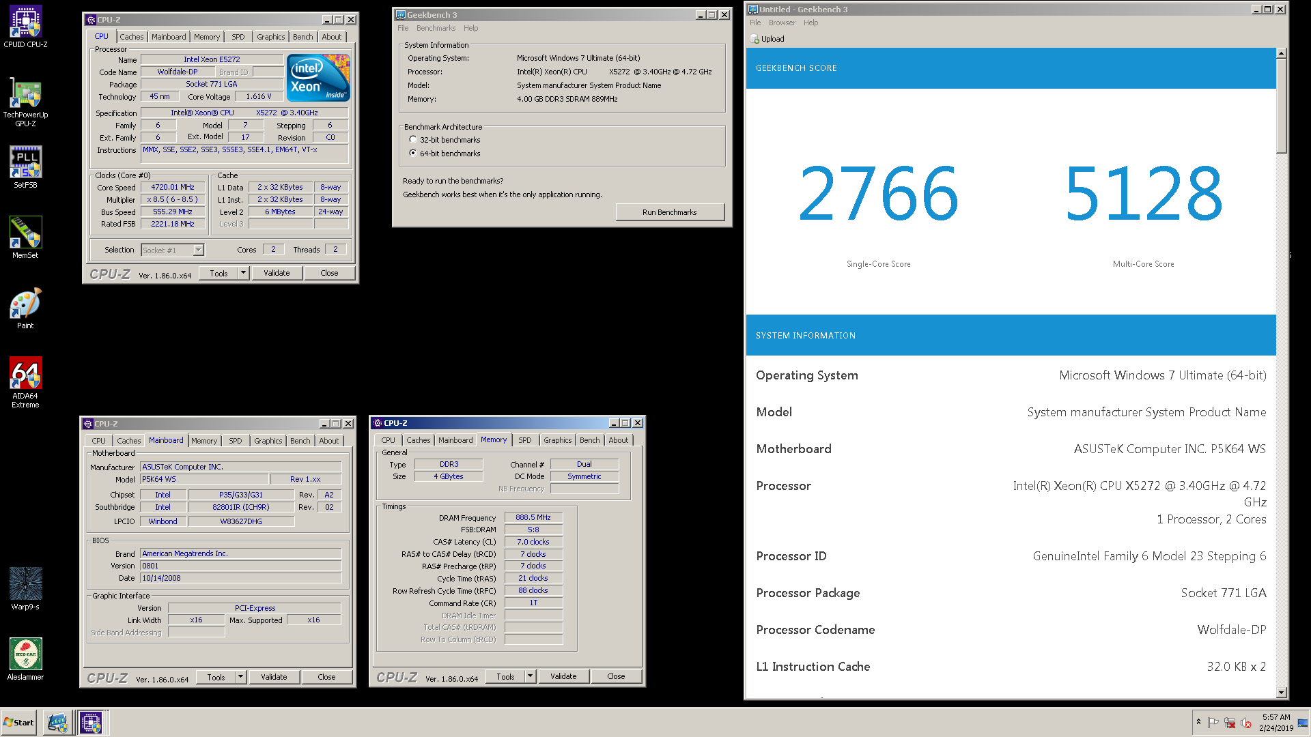Screen dimensions: 1311x737
Task: Switch to Bench tab in top CPU-Z
Action: (303, 37)
